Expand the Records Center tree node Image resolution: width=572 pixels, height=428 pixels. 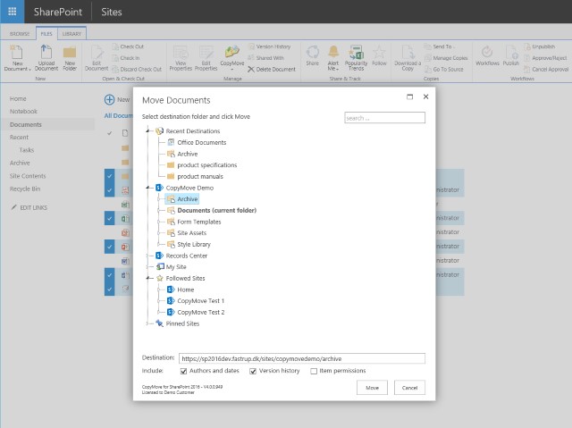(147, 256)
